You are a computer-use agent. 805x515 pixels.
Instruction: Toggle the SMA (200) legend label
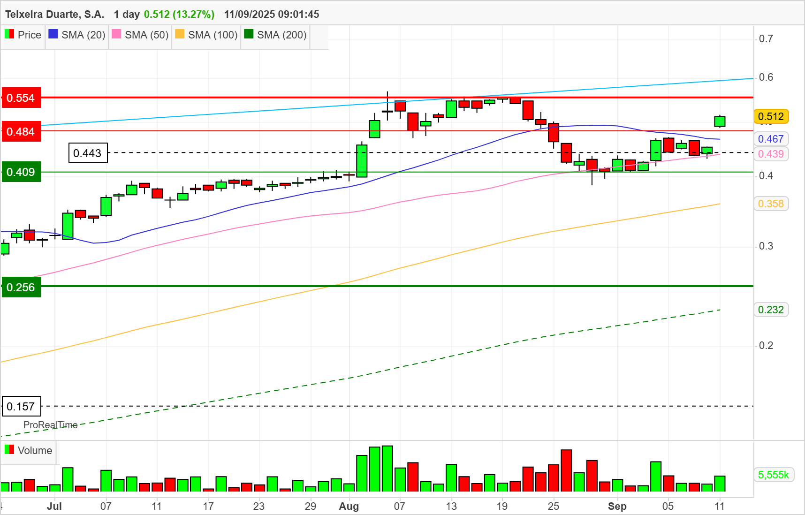tap(282, 35)
